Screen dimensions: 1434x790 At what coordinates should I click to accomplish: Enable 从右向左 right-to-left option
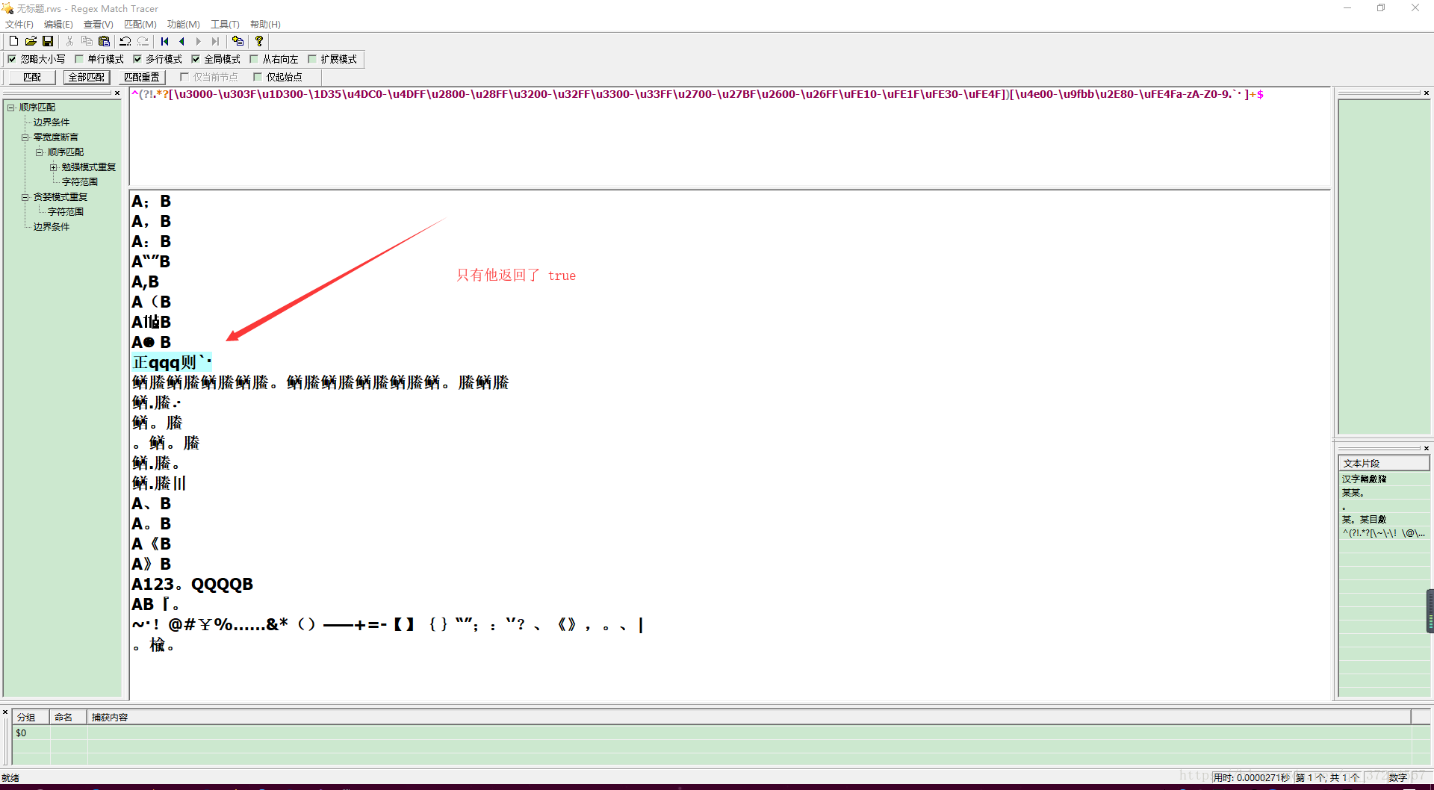[x=254, y=59]
